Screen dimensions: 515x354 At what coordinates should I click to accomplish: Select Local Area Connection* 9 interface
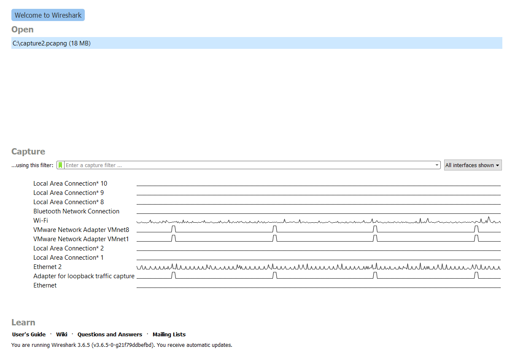point(68,193)
